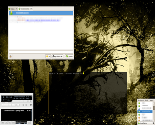Click the eject open-file button in player
This screenshot has height=125, width=155.
18,105
